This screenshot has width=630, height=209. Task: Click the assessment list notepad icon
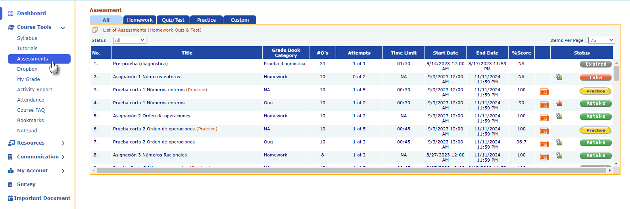coord(95,30)
